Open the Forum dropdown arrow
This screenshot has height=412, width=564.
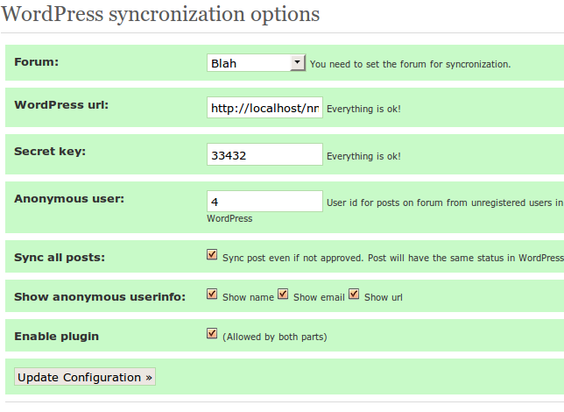[x=297, y=62]
